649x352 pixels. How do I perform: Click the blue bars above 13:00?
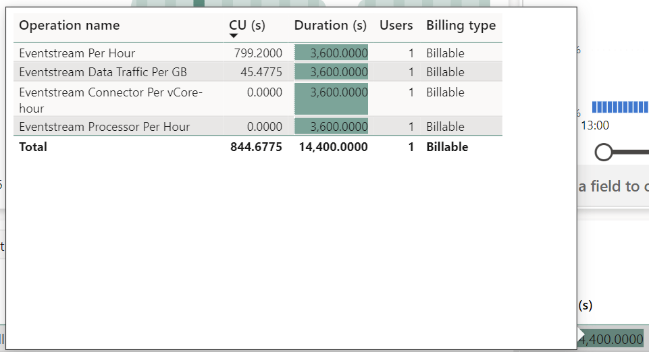coord(619,107)
